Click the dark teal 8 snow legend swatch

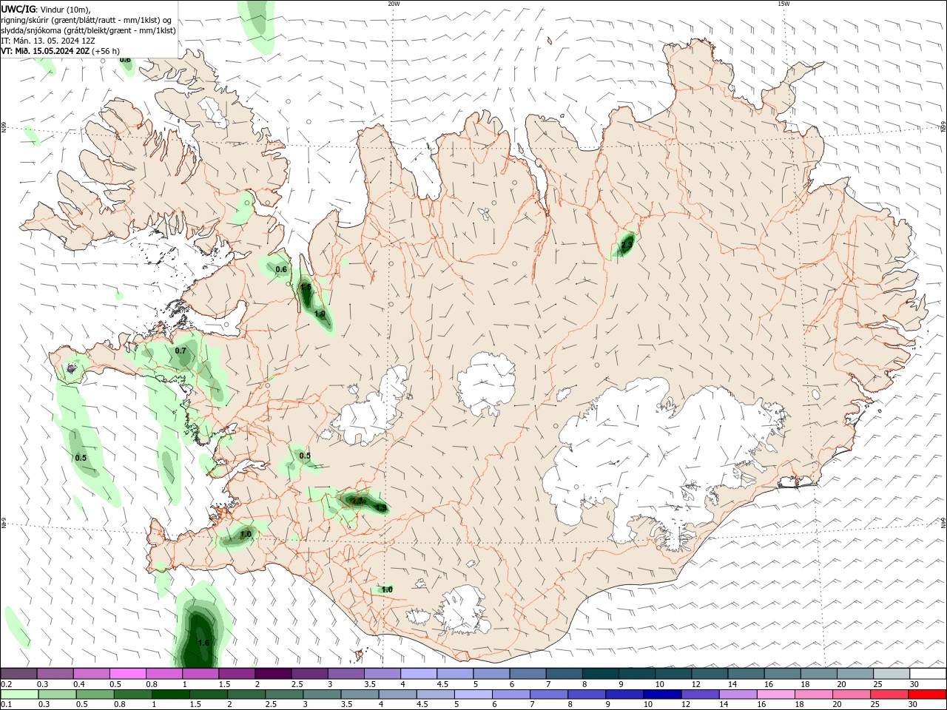pos(601,674)
